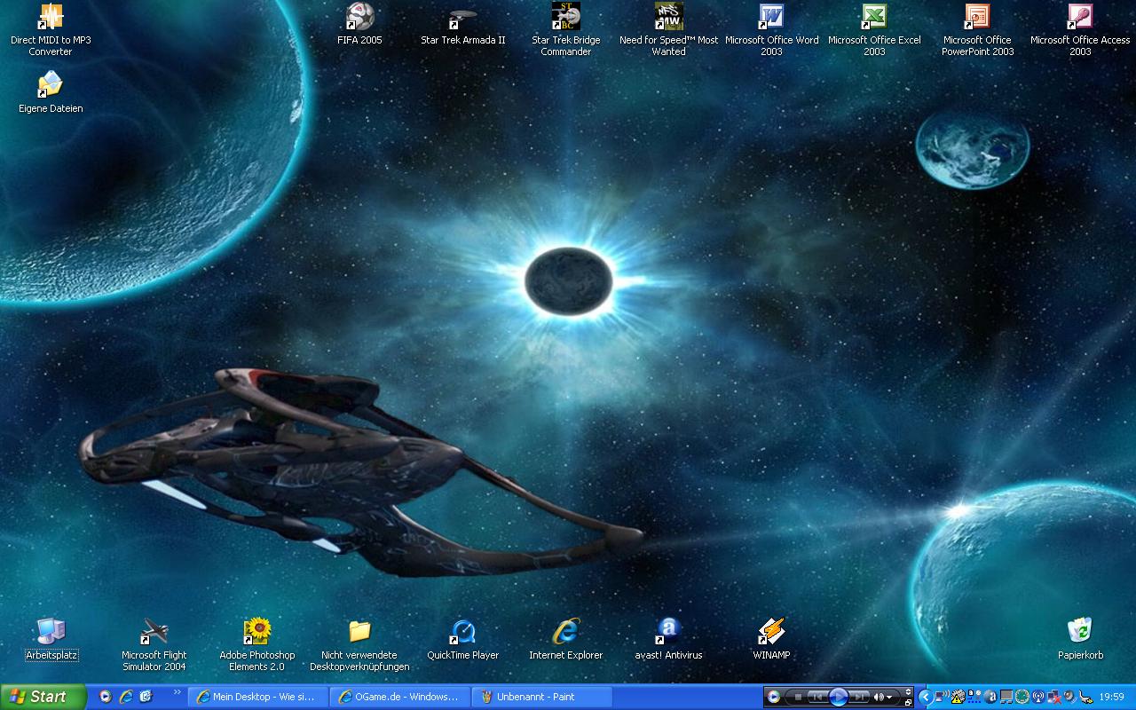The width and height of the screenshot is (1136, 710).
Task: Select the Microsoft Flight Simulator 2004 icon
Action: click(x=154, y=632)
